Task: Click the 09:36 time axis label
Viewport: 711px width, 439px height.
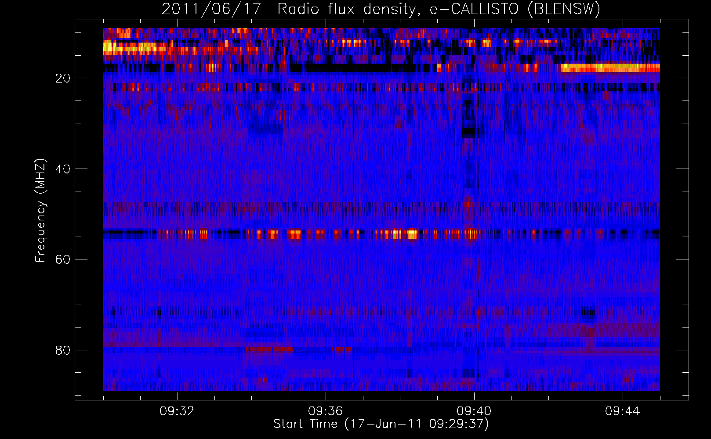Action: pyautogui.click(x=326, y=411)
